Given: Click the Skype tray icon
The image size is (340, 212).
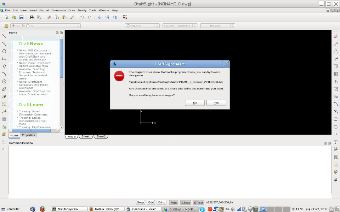Looking at the screenshot, I should tap(202, 209).
